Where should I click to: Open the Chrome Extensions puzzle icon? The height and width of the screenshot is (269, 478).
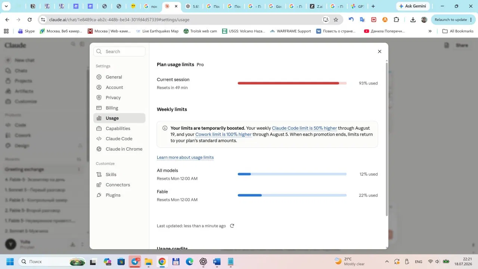[396, 20]
